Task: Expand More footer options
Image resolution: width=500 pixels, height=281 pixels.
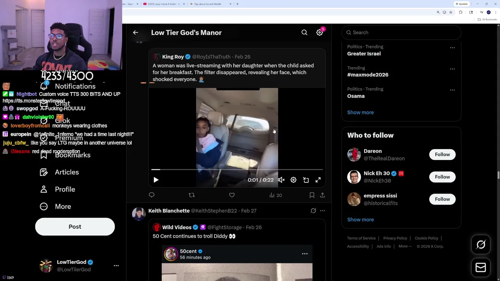Action: click(x=405, y=246)
